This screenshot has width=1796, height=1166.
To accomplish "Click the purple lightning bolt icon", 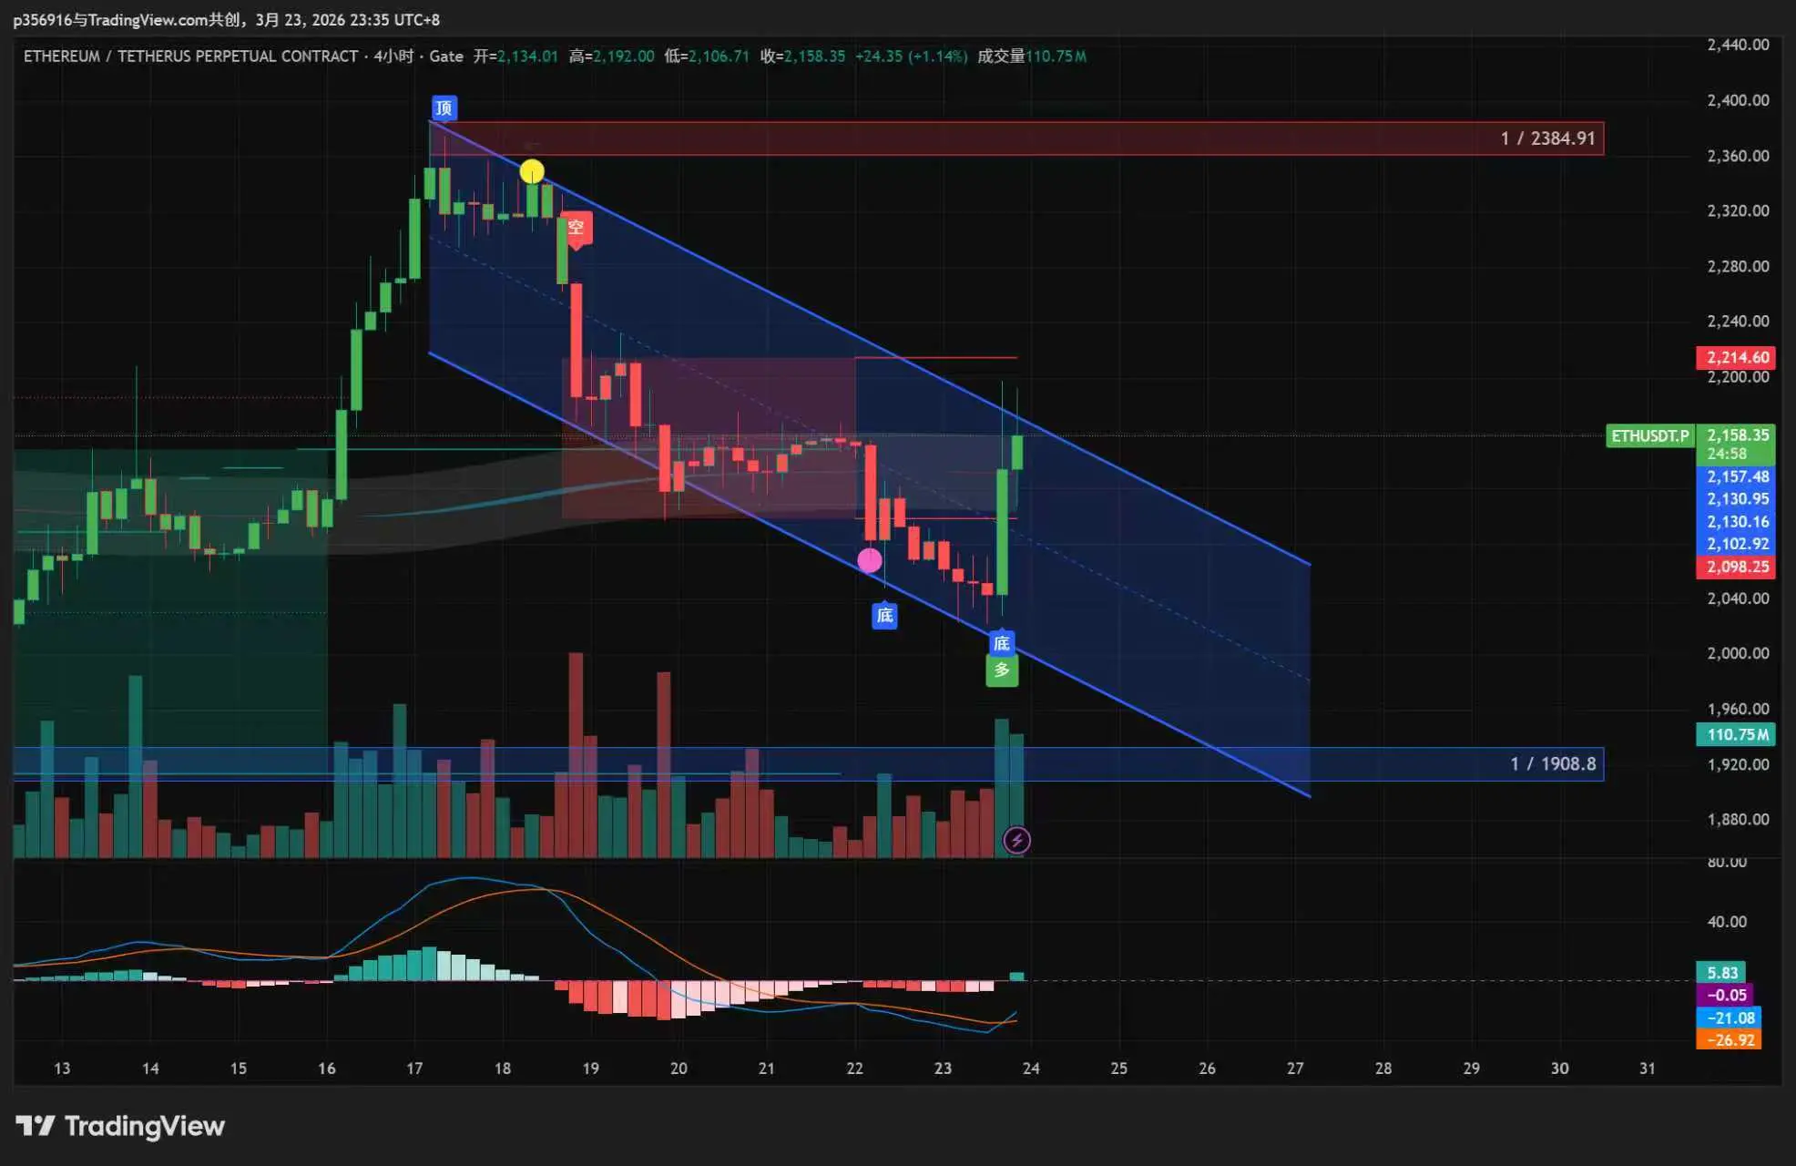I will coord(1016,840).
